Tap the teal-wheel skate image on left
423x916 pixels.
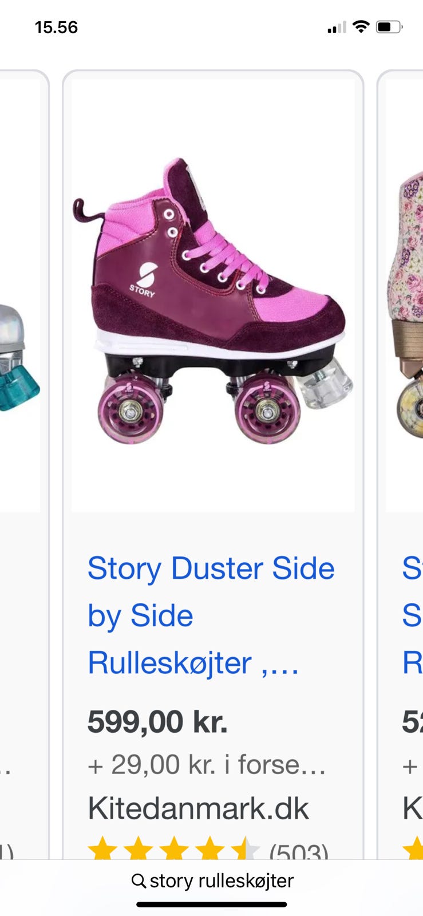click(19, 358)
